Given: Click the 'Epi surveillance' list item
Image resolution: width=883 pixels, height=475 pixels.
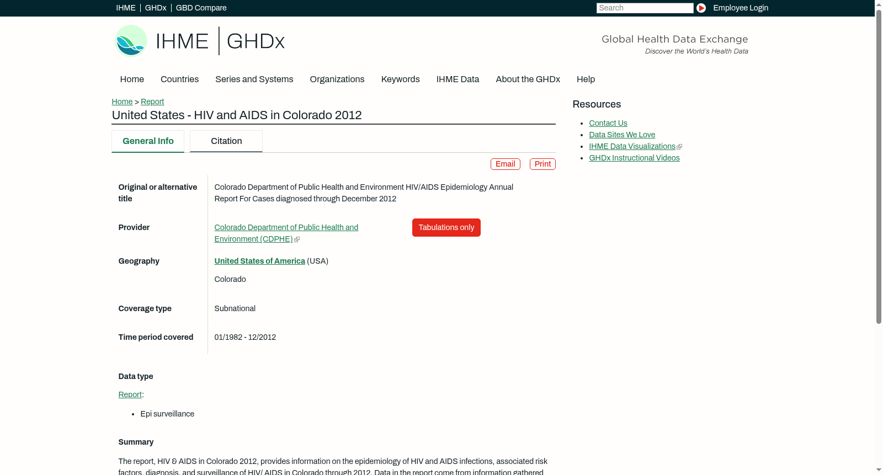Looking at the screenshot, I should [167, 414].
